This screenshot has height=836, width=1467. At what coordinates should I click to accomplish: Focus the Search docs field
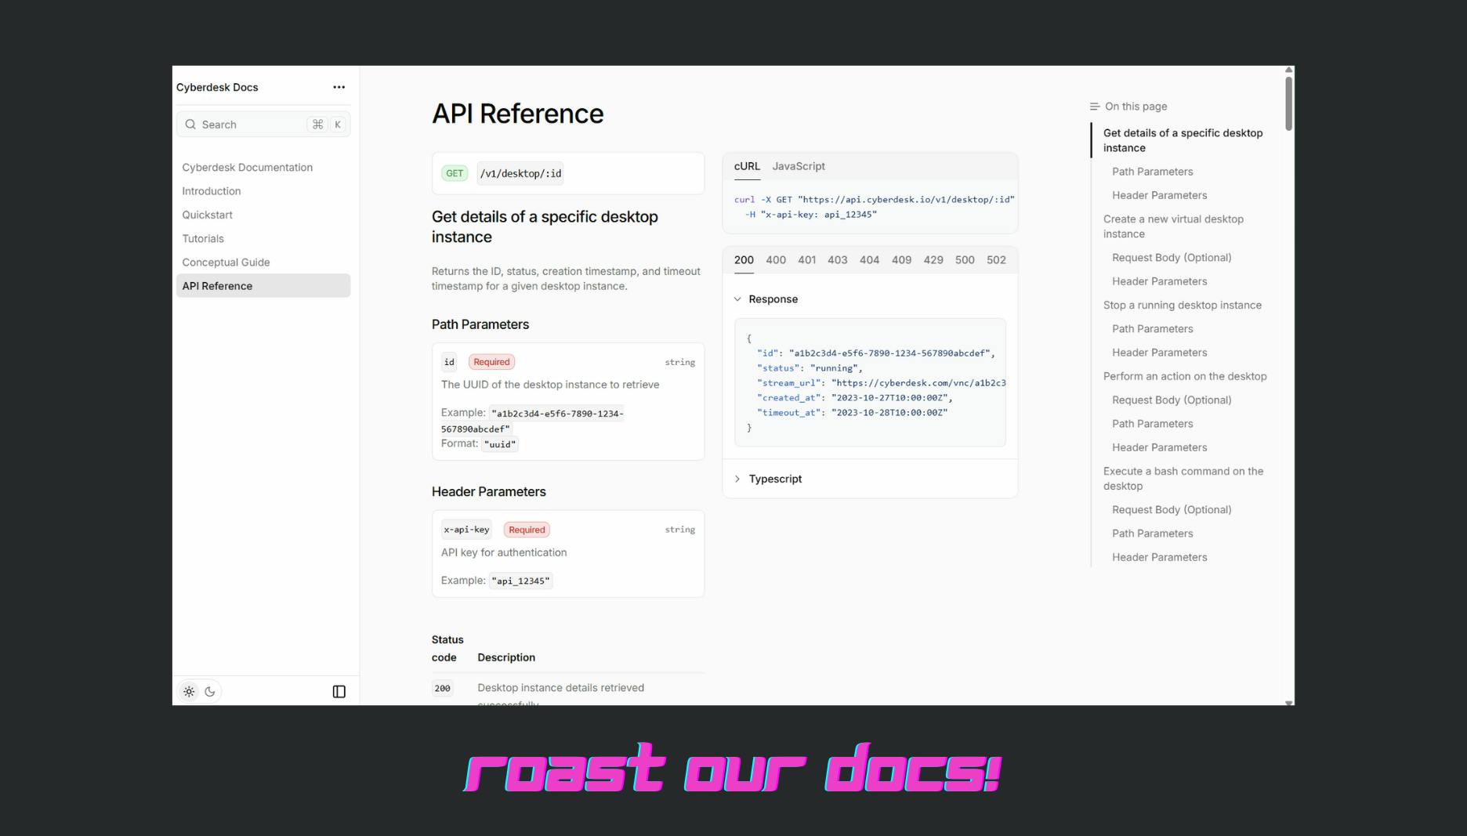[x=263, y=125]
